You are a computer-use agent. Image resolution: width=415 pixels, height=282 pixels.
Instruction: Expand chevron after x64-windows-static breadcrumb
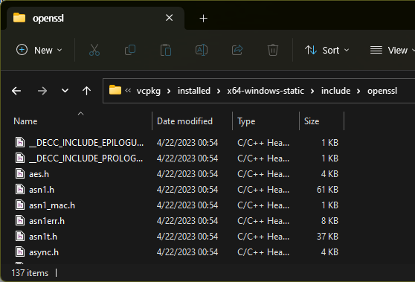click(x=312, y=91)
